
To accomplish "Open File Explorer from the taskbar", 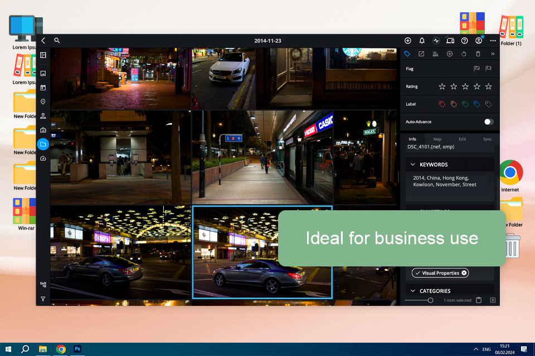I will 43,349.
